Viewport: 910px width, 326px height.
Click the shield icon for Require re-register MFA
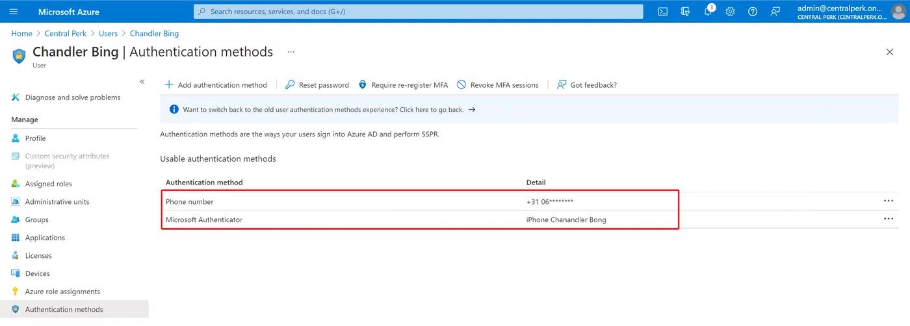point(363,84)
